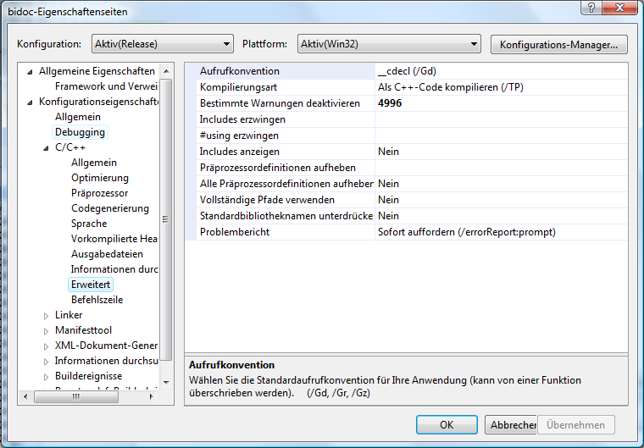Edit the disabled warnings value 4996
The image size is (644, 448).
click(500, 103)
